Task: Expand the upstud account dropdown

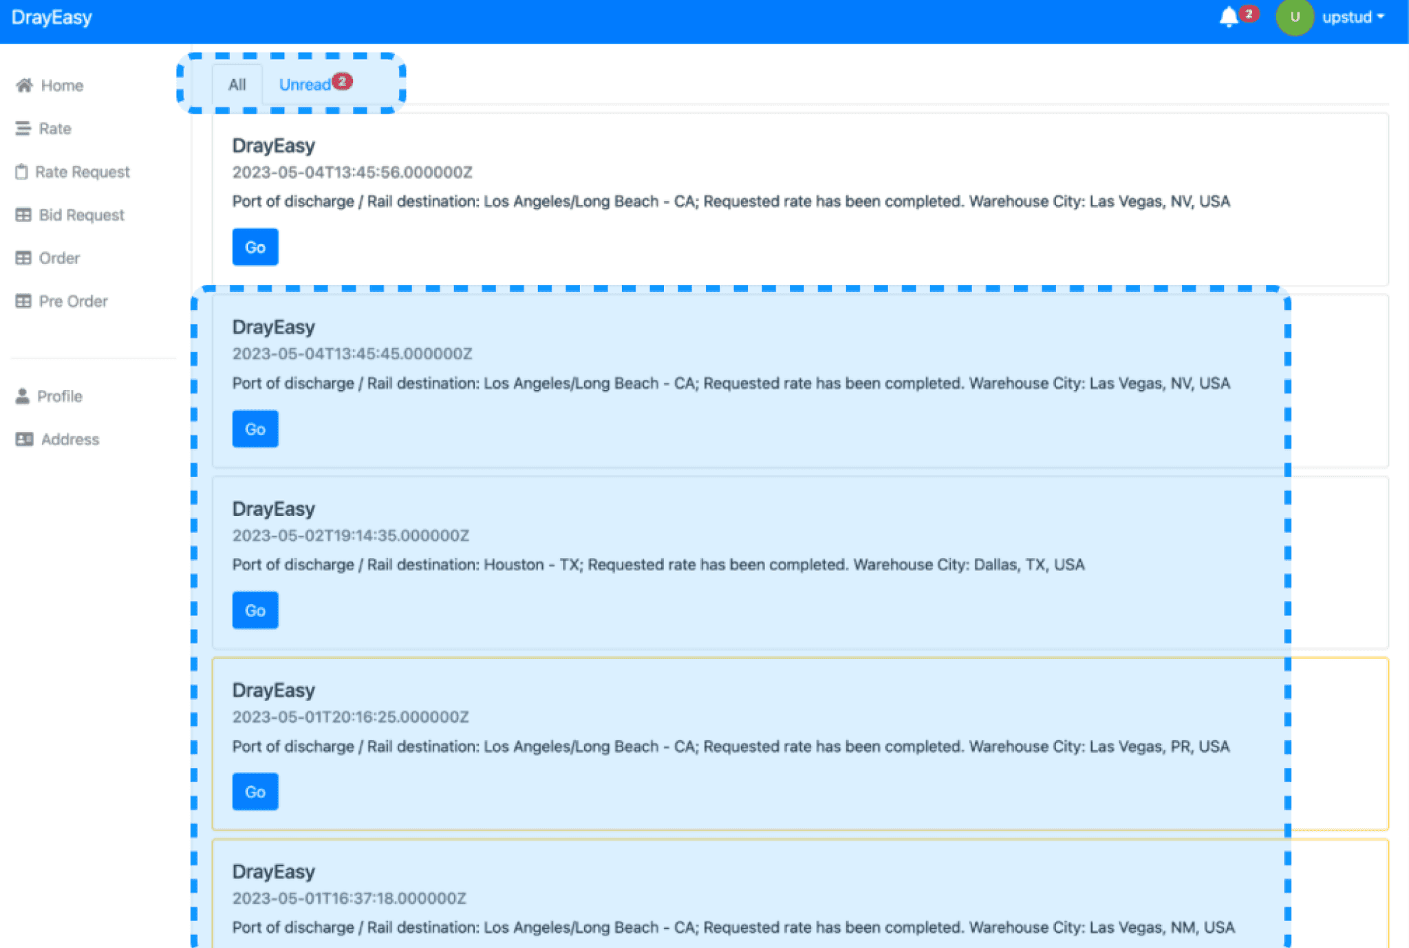Action: coord(1353,17)
